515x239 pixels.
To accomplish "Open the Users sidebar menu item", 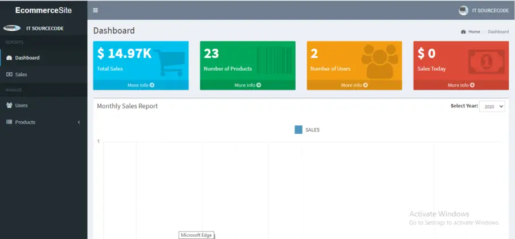I will [x=21, y=105].
